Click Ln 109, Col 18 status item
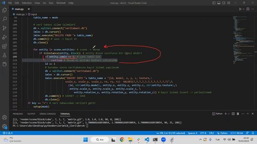 171,133
